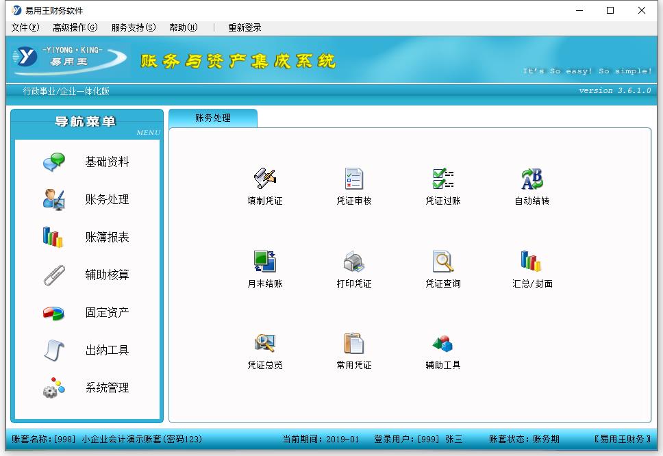Screen dimensions: 663x456
Task: Select the 凭证审核 (voucher review) icon
Action: (353, 185)
